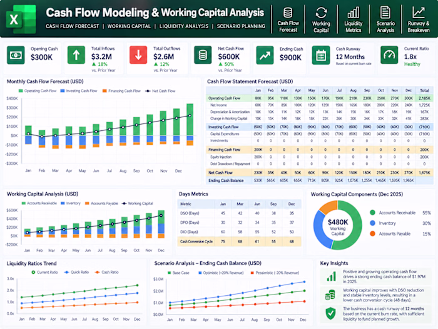Viewport: 438px width, 329px height.
Task: Click the orange Accounts Payable donut segment
Action: point(328,207)
